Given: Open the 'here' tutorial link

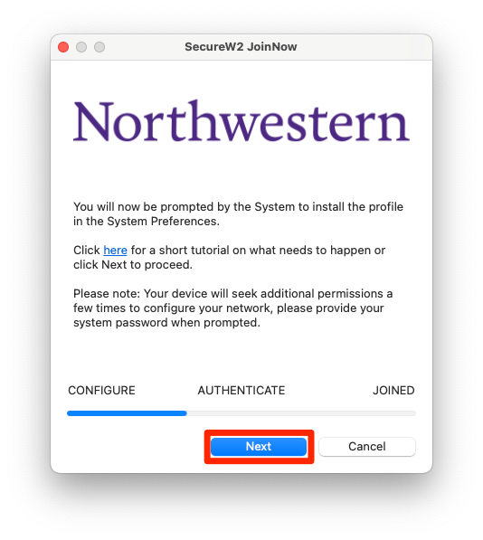Looking at the screenshot, I should [116, 250].
